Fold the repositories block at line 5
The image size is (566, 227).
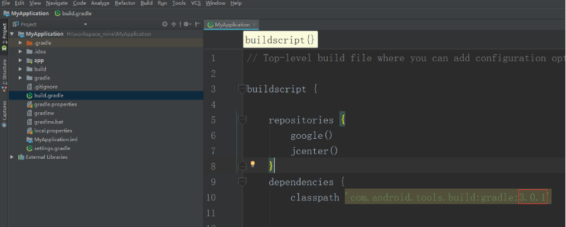242,120
